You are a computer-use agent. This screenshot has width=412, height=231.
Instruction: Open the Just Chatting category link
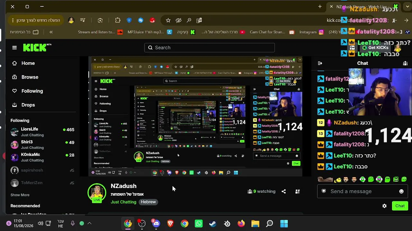(x=124, y=202)
